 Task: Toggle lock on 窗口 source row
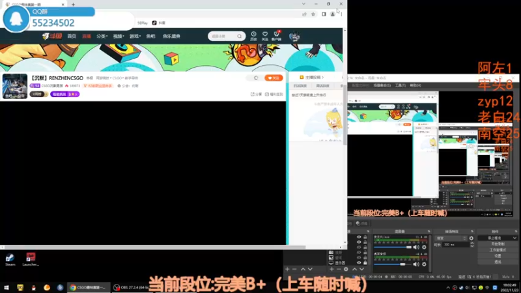365,257
